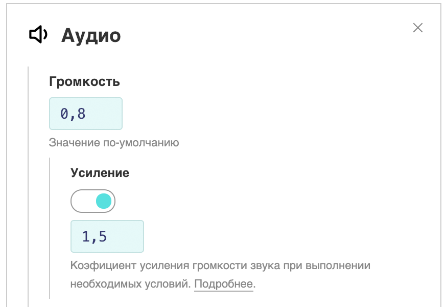Click the empty left side of the Усиление switch track

(82, 201)
